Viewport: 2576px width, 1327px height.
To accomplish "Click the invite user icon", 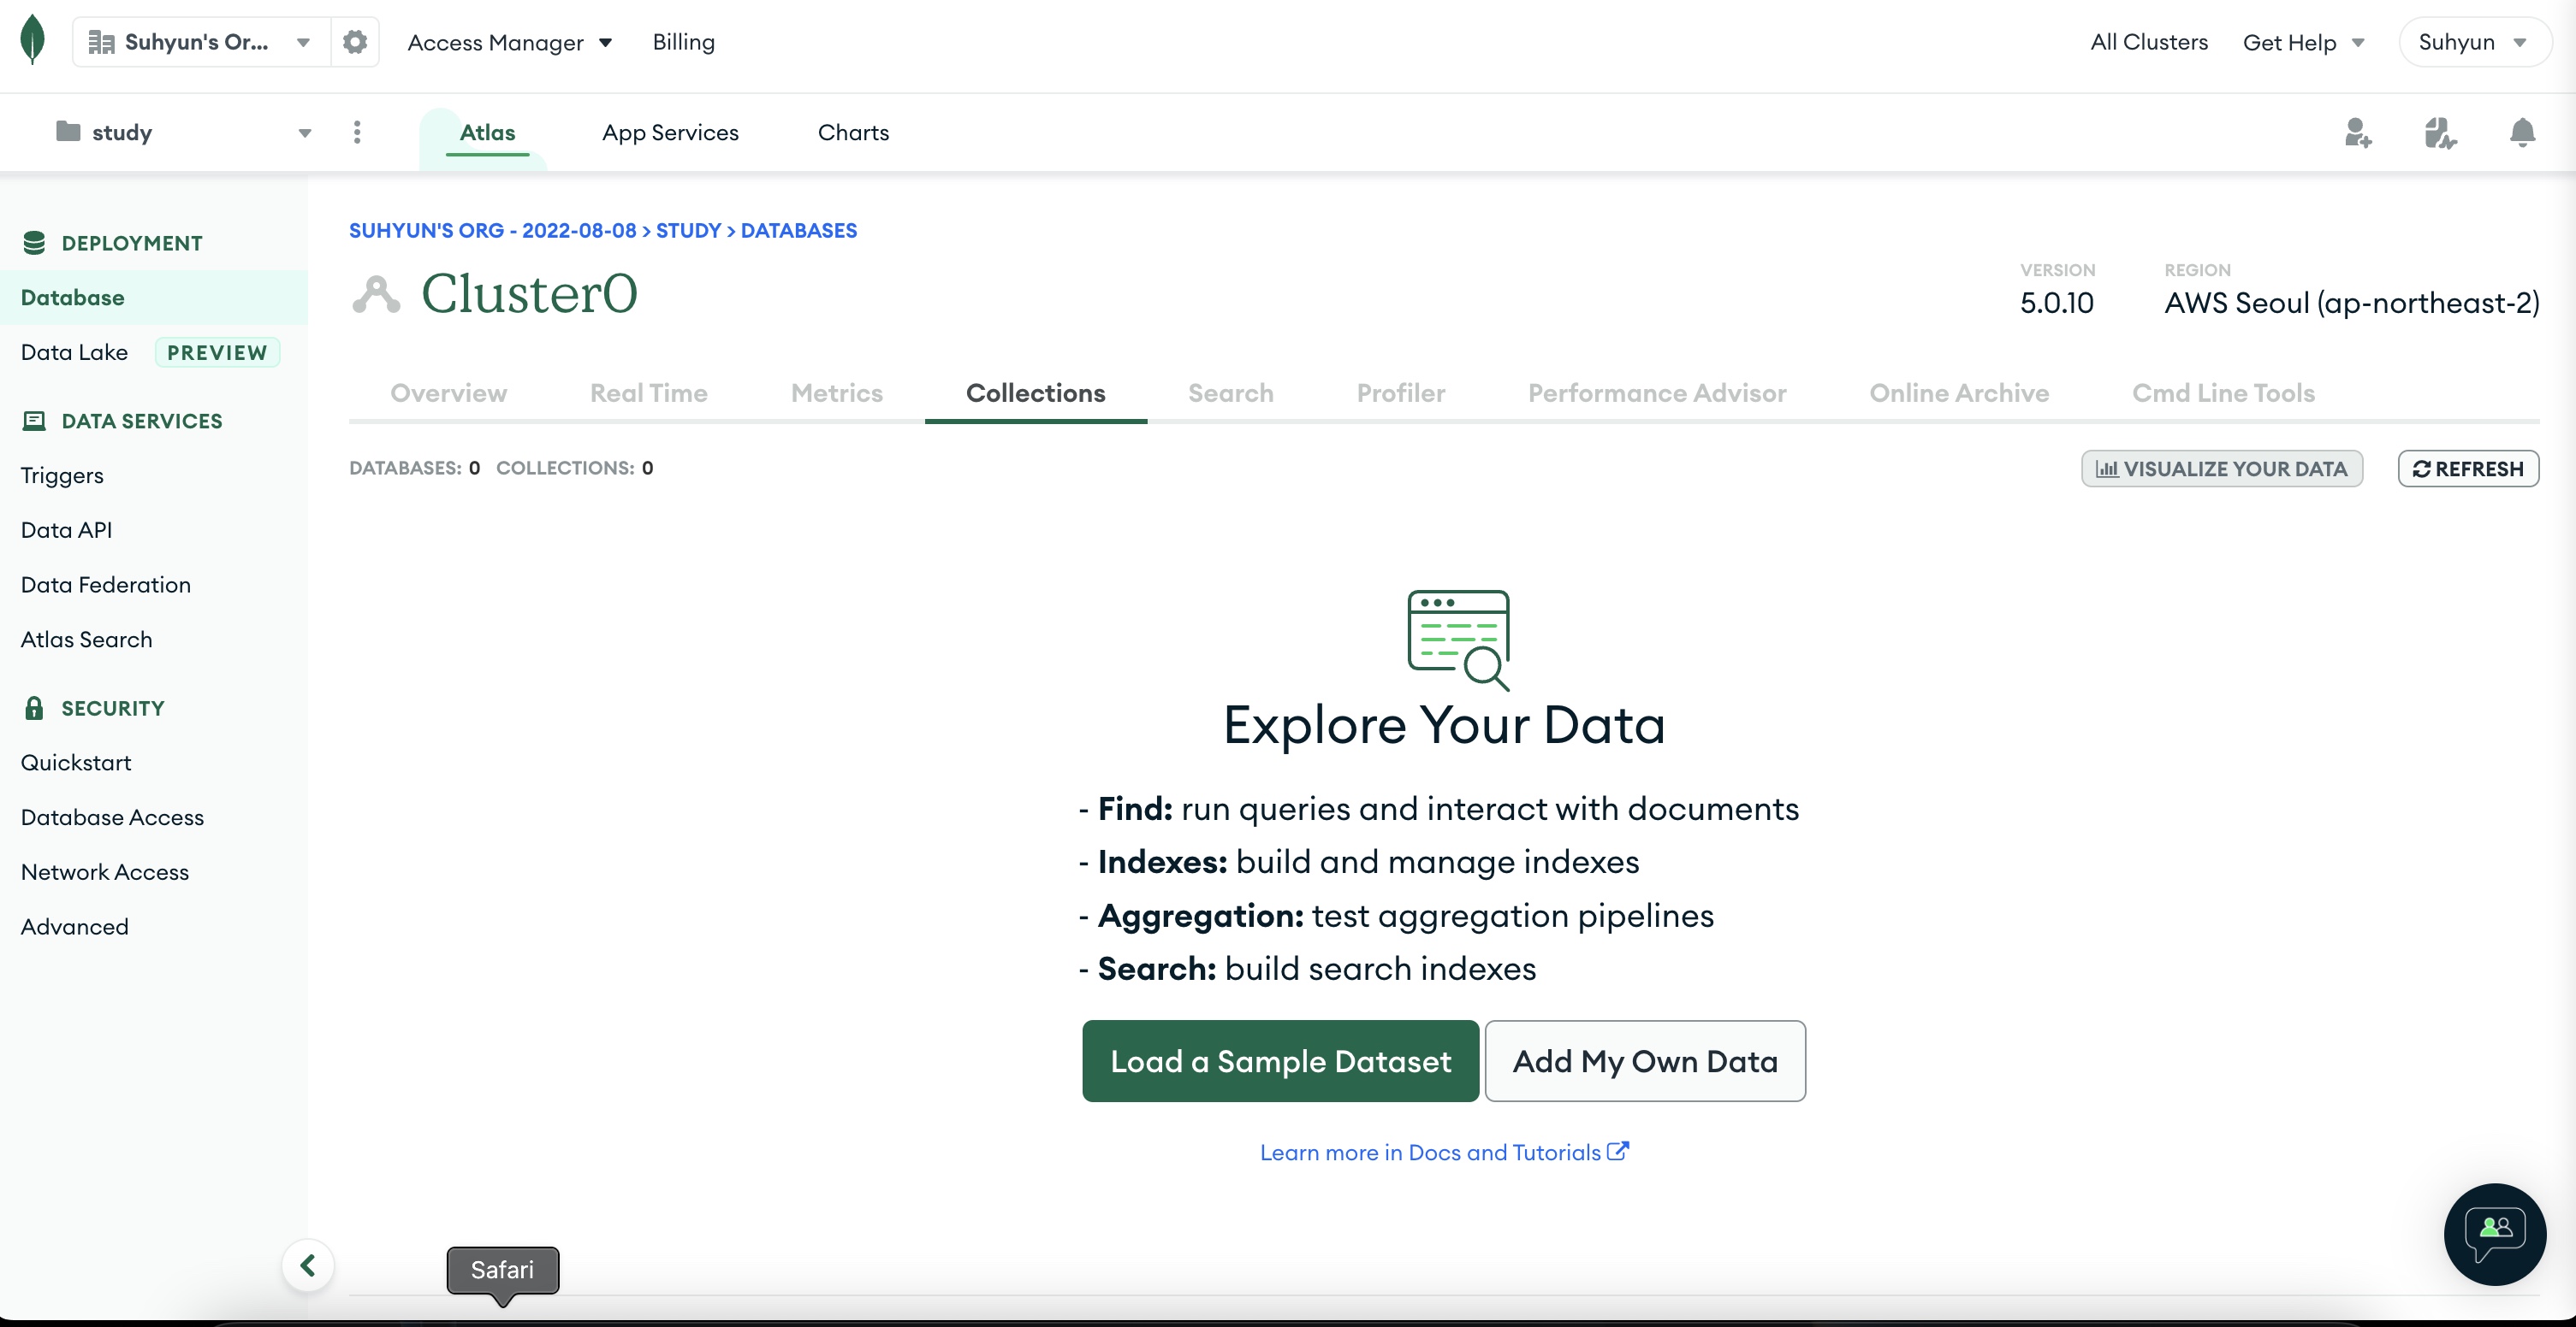I will tap(2358, 132).
